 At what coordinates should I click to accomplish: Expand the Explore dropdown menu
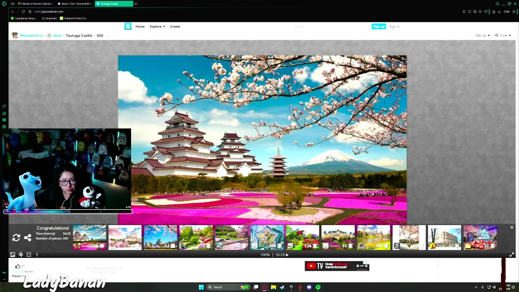click(x=157, y=26)
